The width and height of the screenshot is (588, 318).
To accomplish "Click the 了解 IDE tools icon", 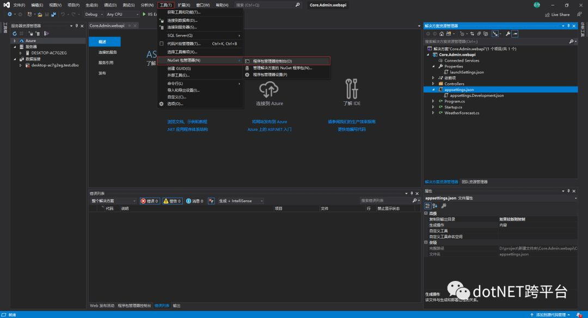I will (x=351, y=89).
